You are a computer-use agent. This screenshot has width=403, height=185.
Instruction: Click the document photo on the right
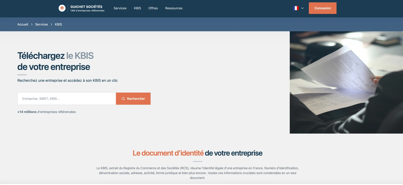tap(346, 82)
